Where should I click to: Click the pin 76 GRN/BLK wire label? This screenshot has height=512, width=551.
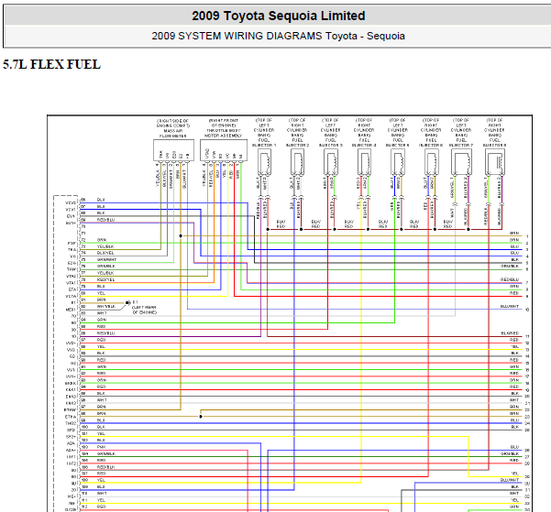106,267
